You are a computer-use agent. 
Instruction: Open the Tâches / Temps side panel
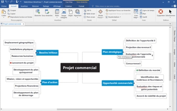click(x=175, y=36)
